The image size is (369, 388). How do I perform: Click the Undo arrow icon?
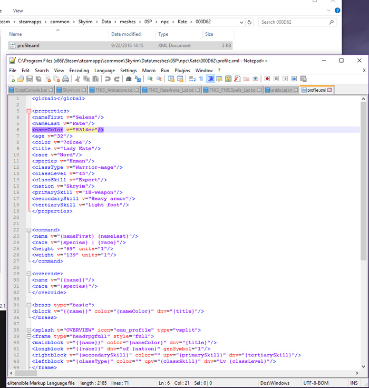click(x=108, y=79)
